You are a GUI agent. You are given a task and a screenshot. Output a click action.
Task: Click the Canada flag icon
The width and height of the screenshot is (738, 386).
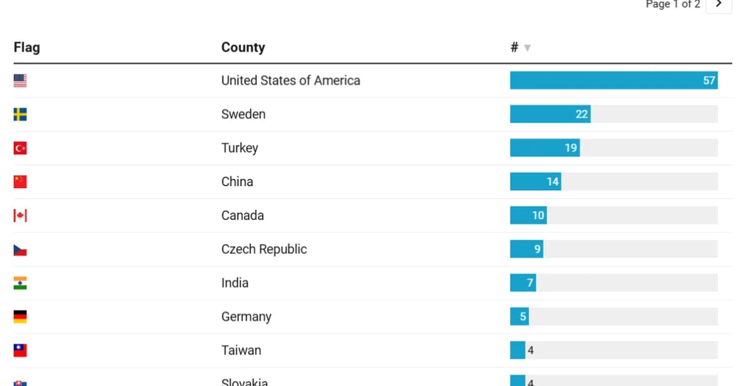click(x=20, y=216)
